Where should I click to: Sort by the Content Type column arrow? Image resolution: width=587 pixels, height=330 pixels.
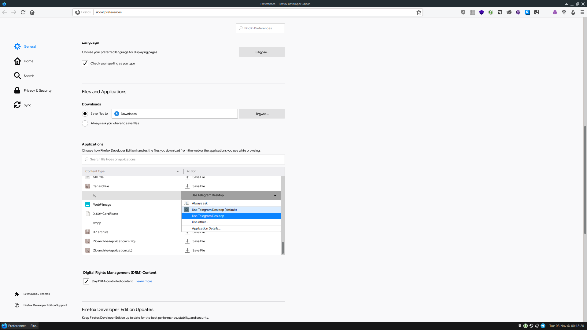(x=178, y=171)
